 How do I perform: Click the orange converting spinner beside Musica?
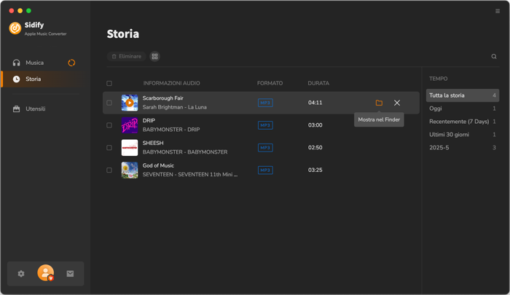(x=71, y=63)
